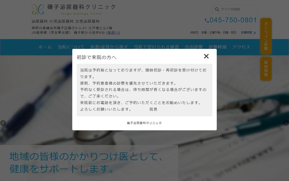Screen dimensions: 289x181
Task: Click the 磯子泌尿器科クリニック header title
Action: [82, 7]
